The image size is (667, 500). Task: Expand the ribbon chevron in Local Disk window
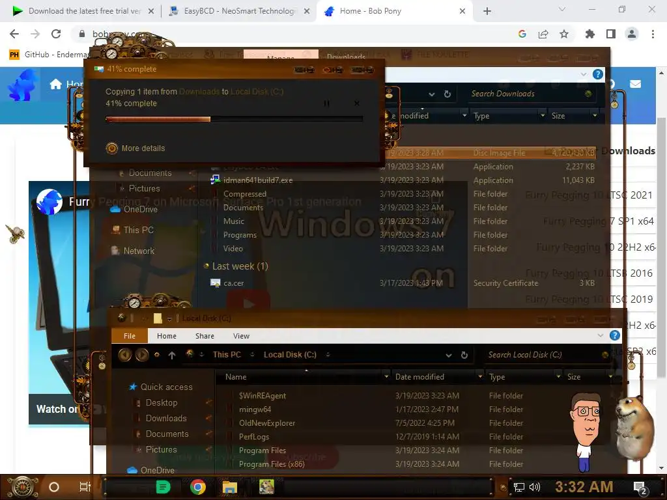[600, 335]
